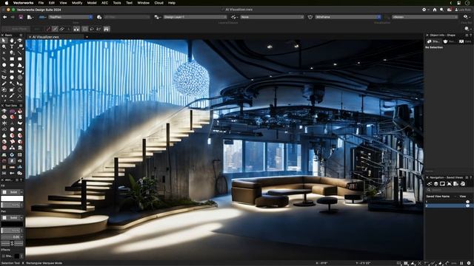Click the rectangular marquee mode icon in Tool bar

[85, 29]
